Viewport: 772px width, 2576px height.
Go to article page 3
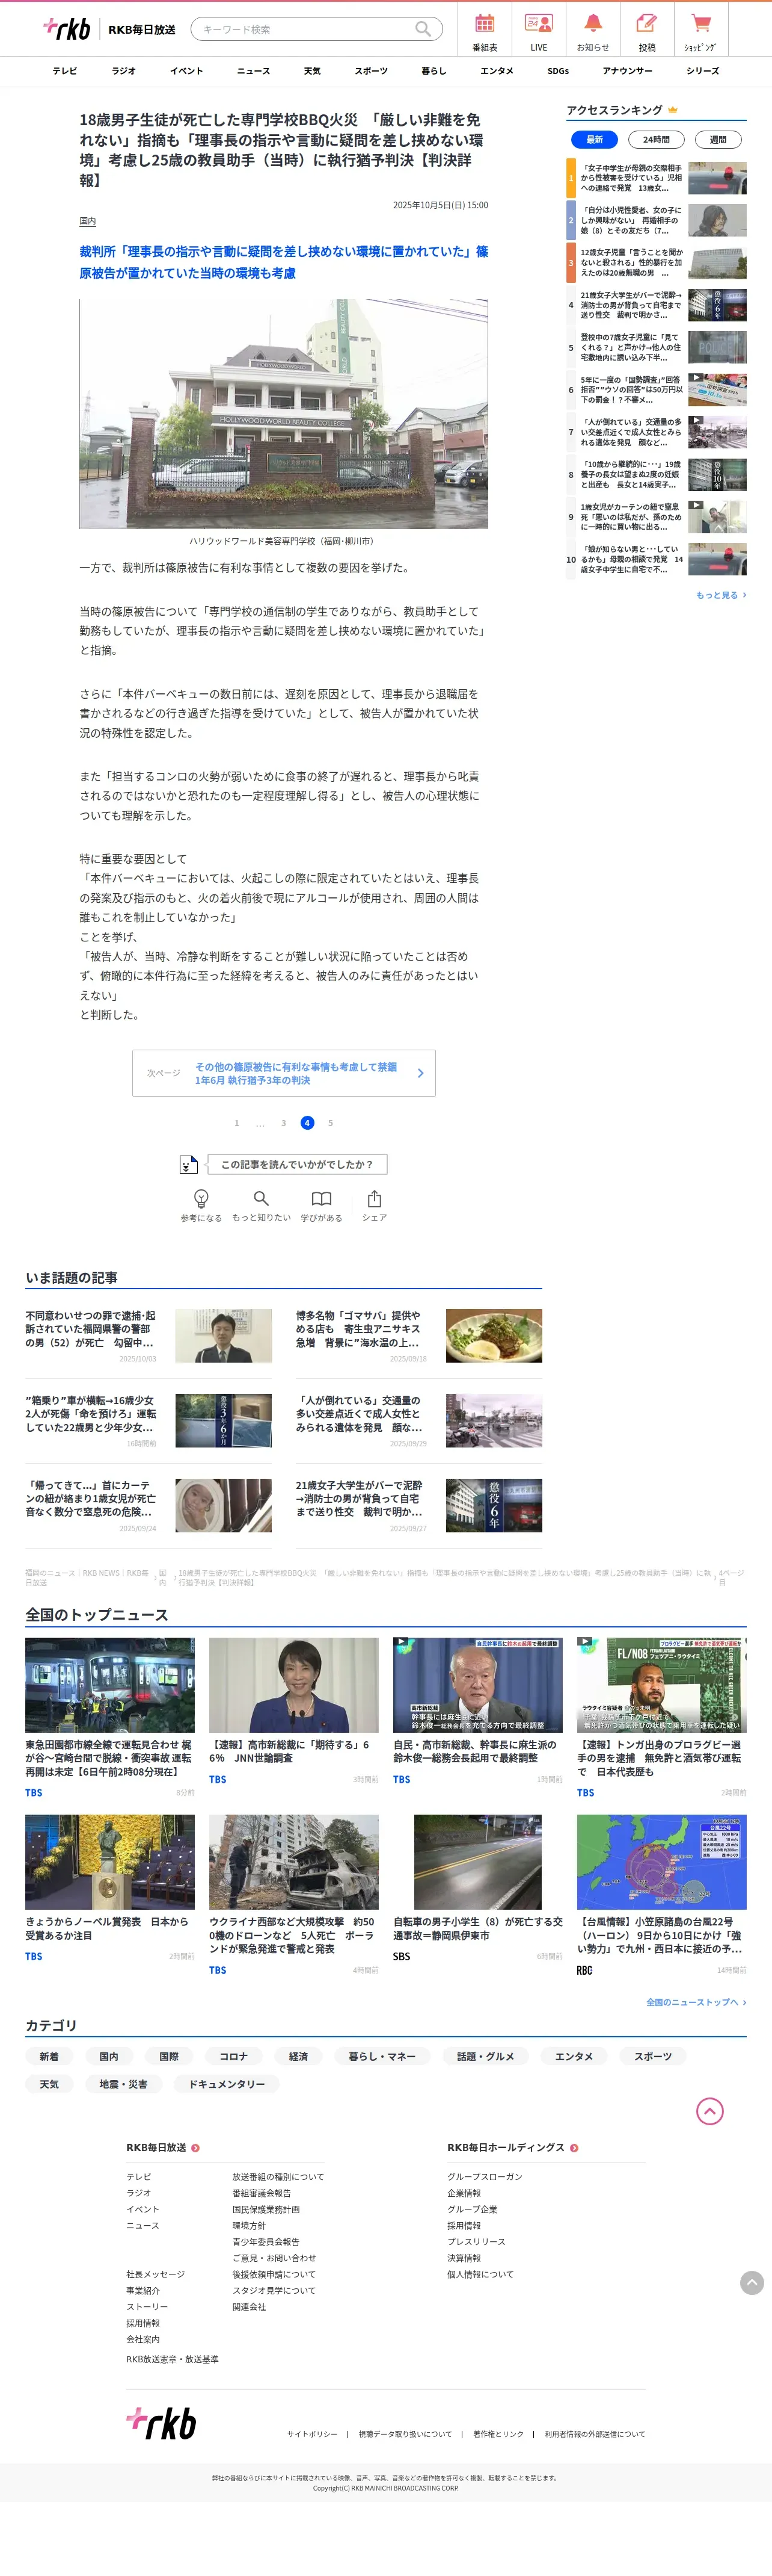284,1123
